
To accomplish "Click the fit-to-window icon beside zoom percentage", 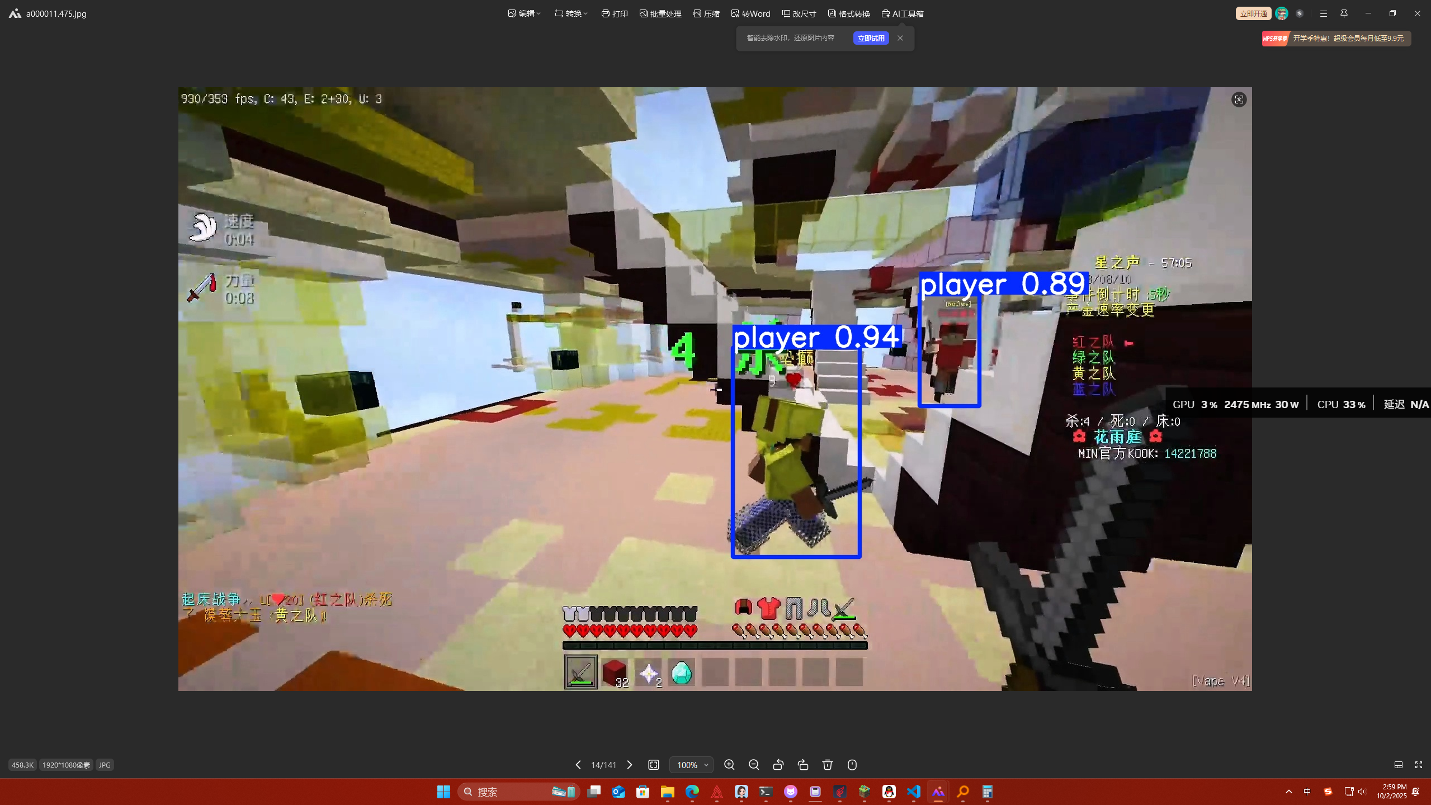I will (654, 765).
